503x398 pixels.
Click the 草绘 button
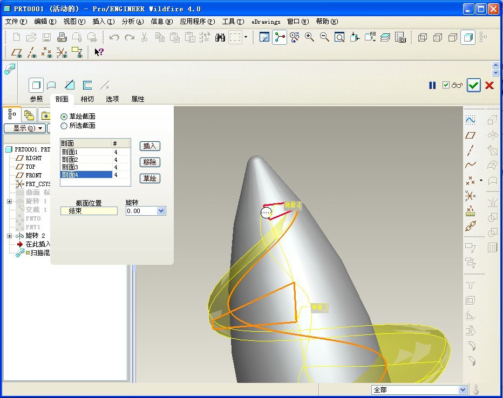pyautogui.click(x=150, y=179)
